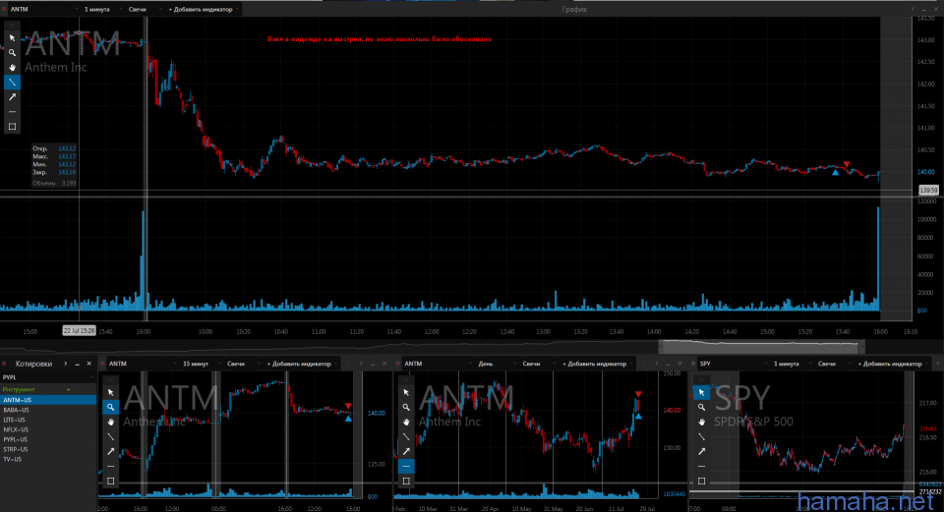The image size is (944, 512).
Task: Add indicator to 15-minute ANTM chart
Action: (x=300, y=364)
